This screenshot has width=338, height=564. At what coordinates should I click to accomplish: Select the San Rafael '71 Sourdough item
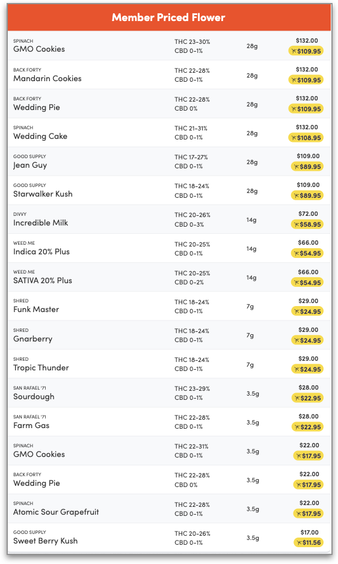169,393
